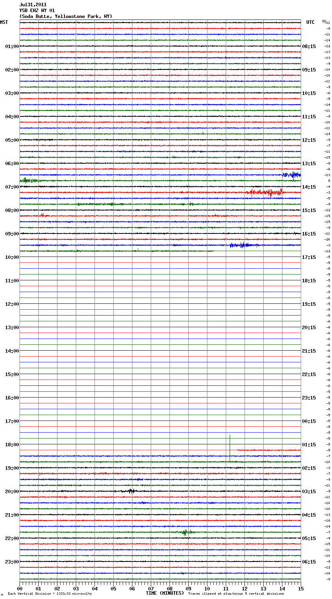332x599 pixels.
Task: Select the station code YSB EHZ WY 01
Action: [x=37, y=11]
